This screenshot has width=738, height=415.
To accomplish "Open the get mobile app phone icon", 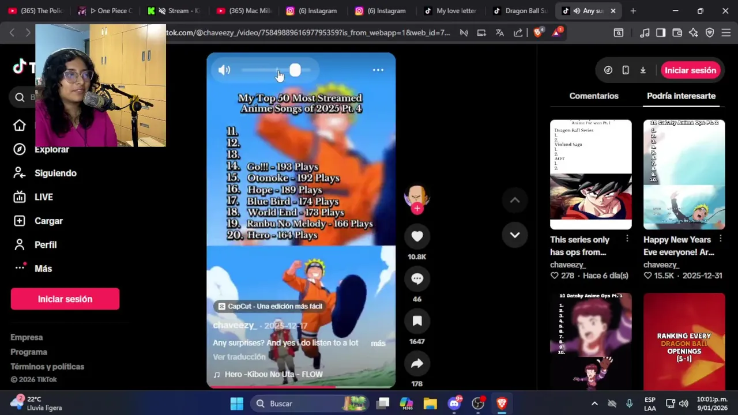I will pyautogui.click(x=626, y=70).
